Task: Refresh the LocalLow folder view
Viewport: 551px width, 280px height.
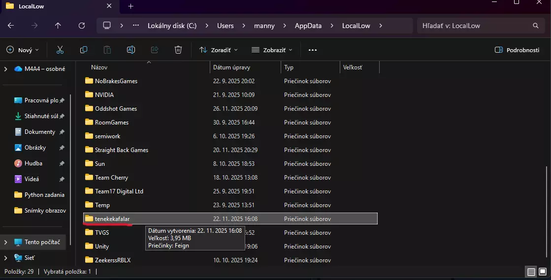Action: 82,26
